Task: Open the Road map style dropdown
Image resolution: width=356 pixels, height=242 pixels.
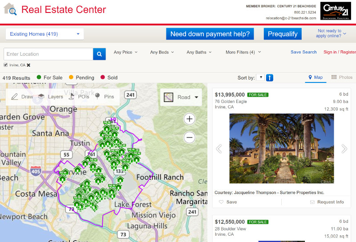Action: click(181, 97)
